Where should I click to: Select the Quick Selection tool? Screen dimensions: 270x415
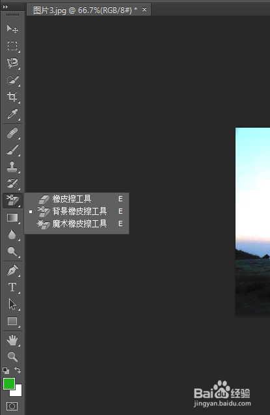[x=12, y=80]
